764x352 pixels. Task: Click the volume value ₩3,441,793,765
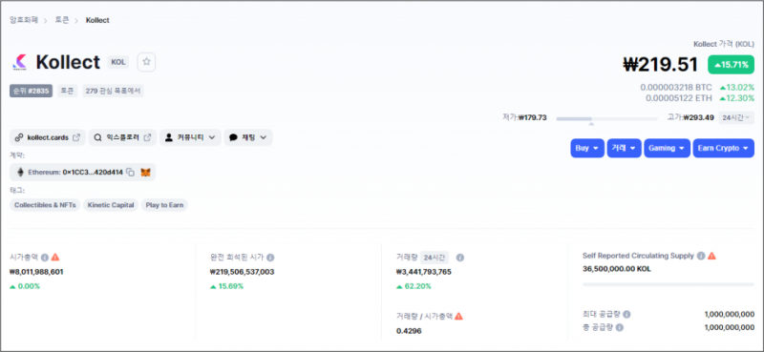pos(424,272)
